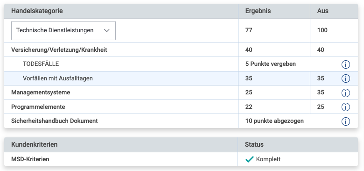Open info icon for TODESFÄLLE row
The width and height of the screenshot is (364, 171).
coord(346,64)
